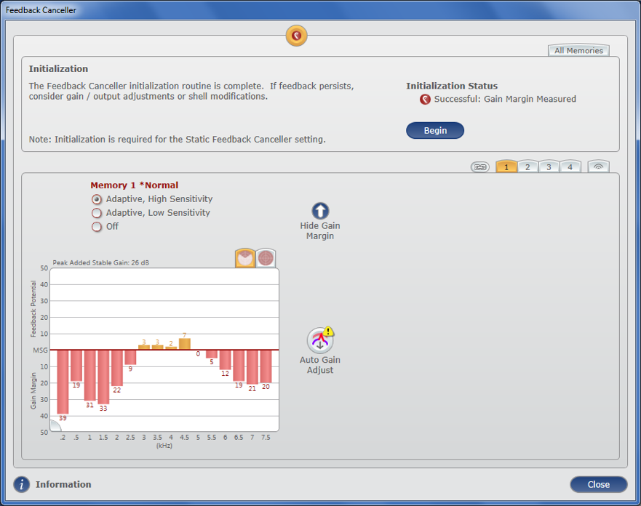Click the 22 dB bar at 2 kHz

(117, 369)
